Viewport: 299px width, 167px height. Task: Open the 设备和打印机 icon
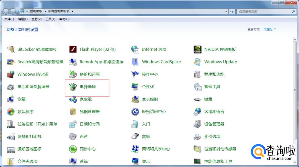(11, 137)
